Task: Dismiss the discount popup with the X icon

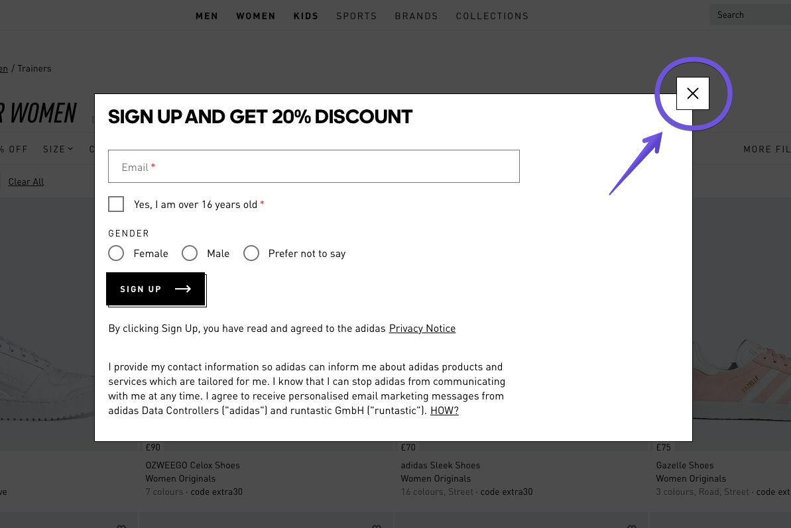Action: 692,93
